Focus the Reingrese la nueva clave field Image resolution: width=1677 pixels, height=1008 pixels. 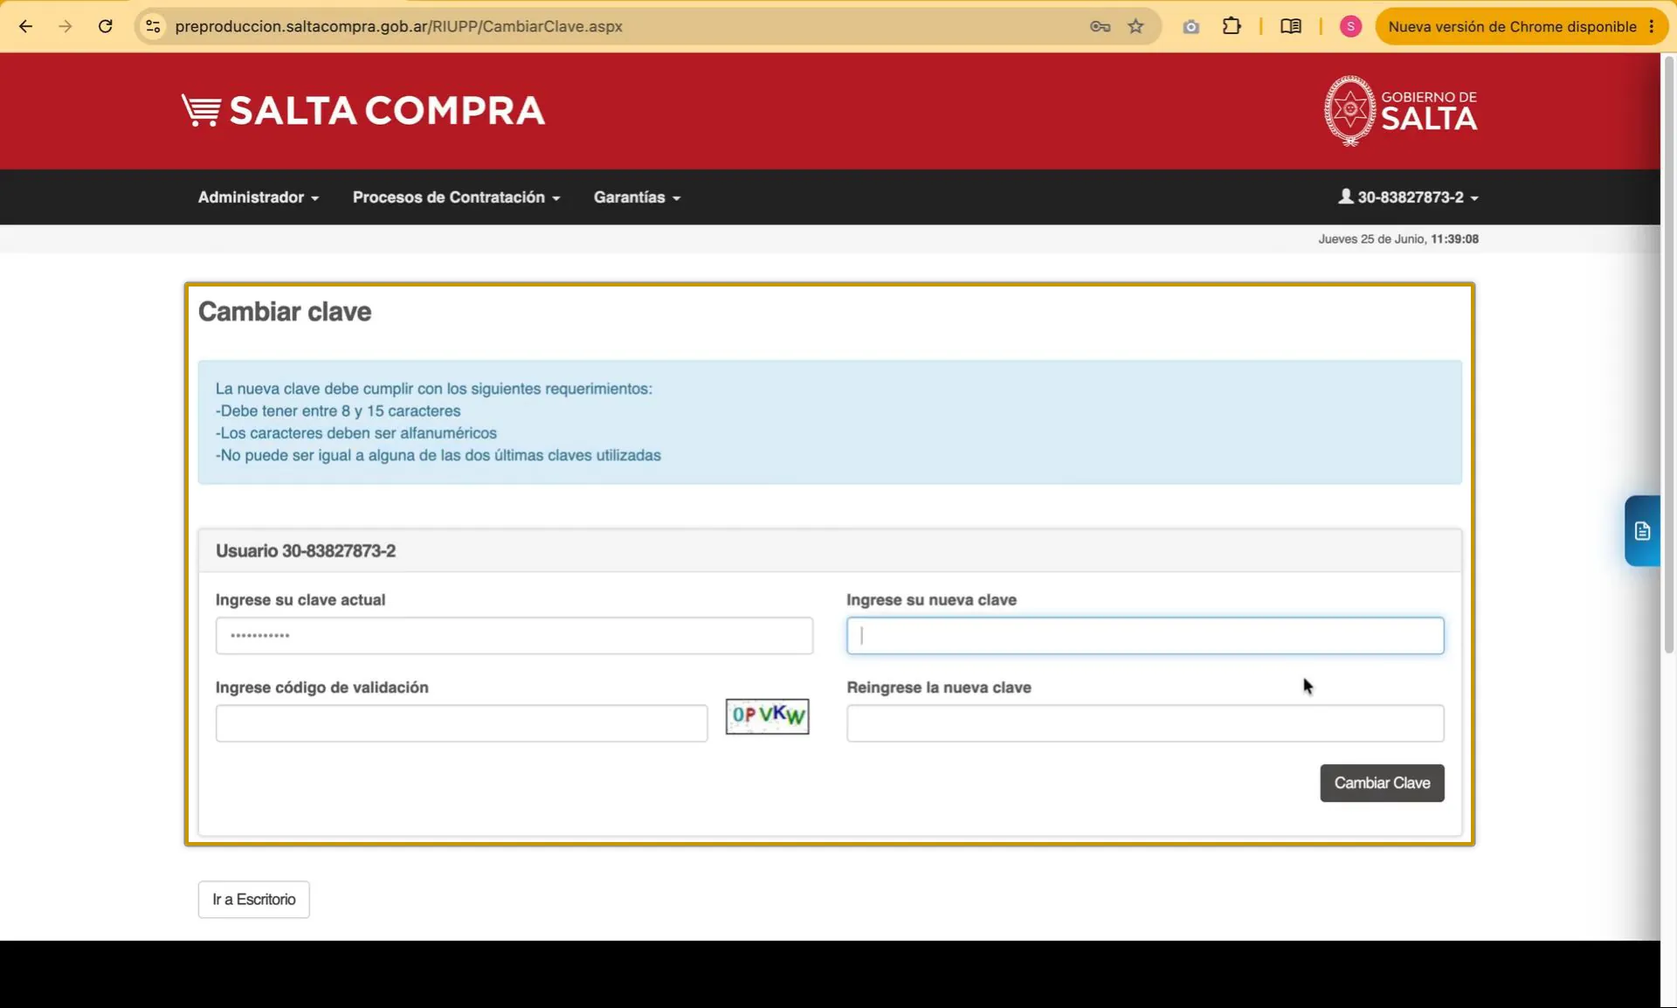[x=1145, y=723]
